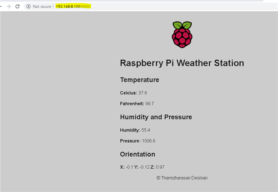Click the Fahrenheit value 99.7
This screenshot has width=278, height=192.
pyautogui.click(x=150, y=104)
